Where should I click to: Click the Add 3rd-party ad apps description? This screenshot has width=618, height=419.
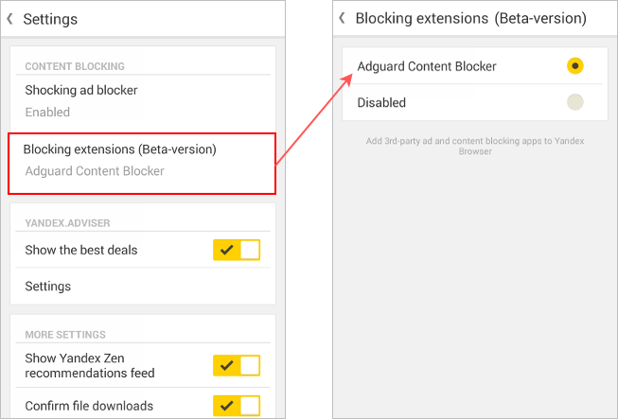(x=476, y=146)
